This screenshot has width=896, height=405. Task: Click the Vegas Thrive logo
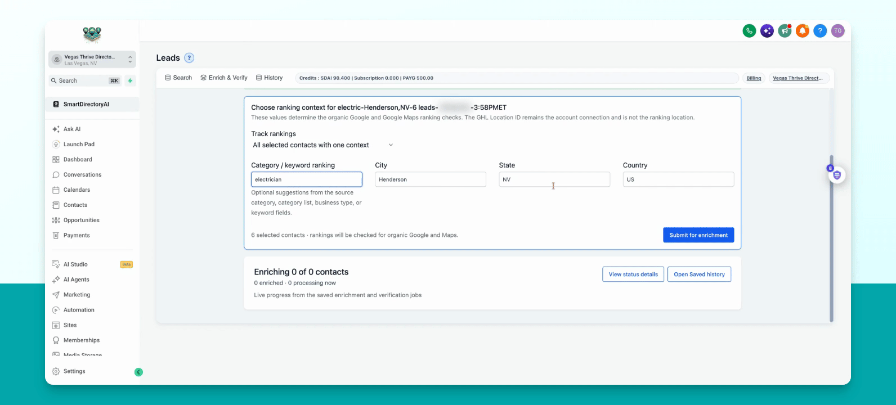[x=92, y=35]
